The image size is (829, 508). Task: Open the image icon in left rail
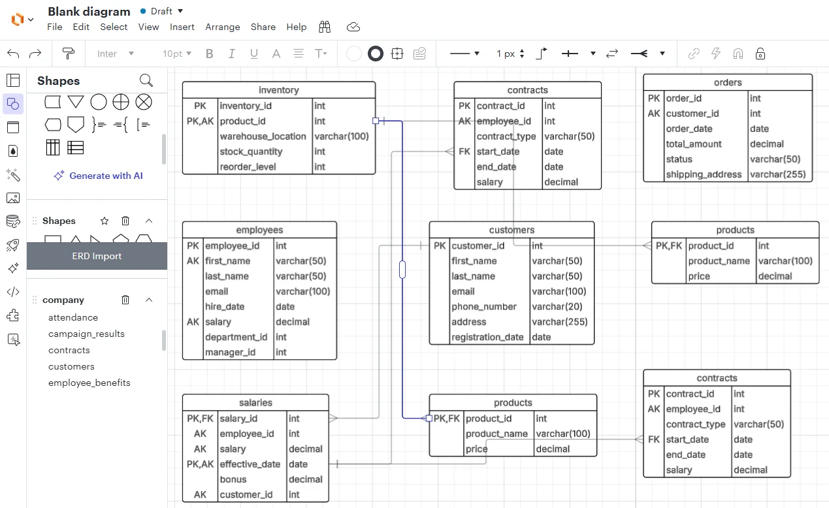point(13,198)
